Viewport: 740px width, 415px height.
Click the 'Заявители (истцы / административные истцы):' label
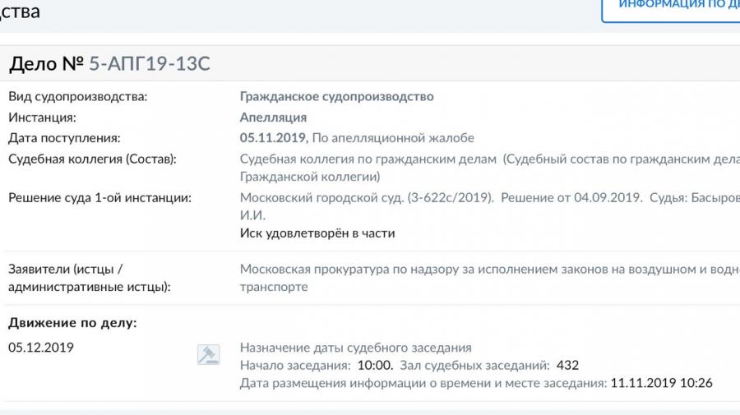90,279
